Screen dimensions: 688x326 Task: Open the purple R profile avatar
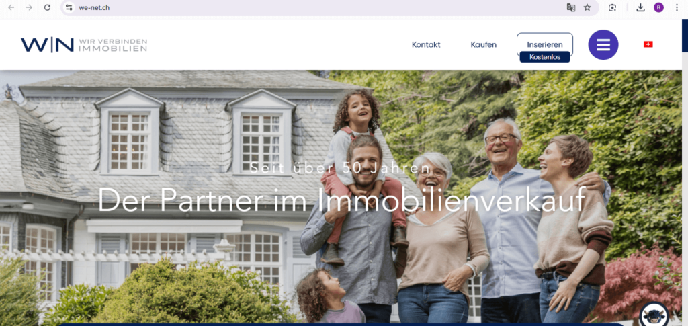(x=658, y=7)
